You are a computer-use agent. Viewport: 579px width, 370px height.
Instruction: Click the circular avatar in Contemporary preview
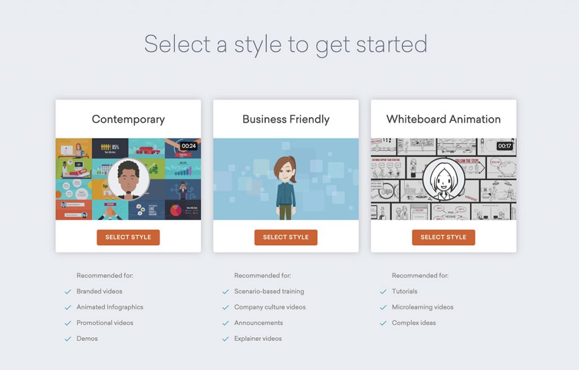pos(128,179)
